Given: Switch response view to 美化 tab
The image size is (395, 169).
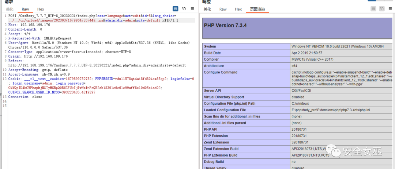Looking at the screenshot, I should click(x=207, y=9).
